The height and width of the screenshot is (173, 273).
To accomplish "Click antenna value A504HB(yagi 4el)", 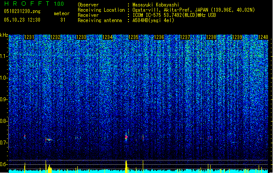I will tap(153, 20).
